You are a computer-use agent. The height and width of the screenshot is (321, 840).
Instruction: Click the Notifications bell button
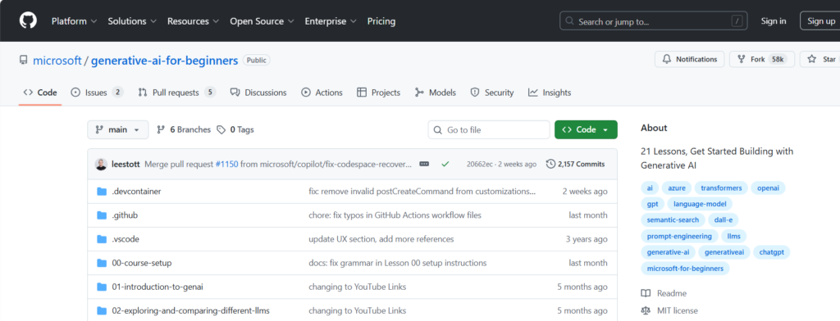coord(689,60)
